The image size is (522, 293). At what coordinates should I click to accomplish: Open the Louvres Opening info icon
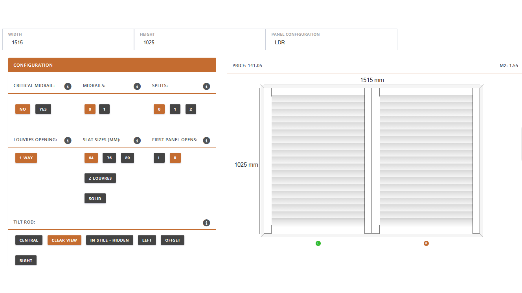68,140
